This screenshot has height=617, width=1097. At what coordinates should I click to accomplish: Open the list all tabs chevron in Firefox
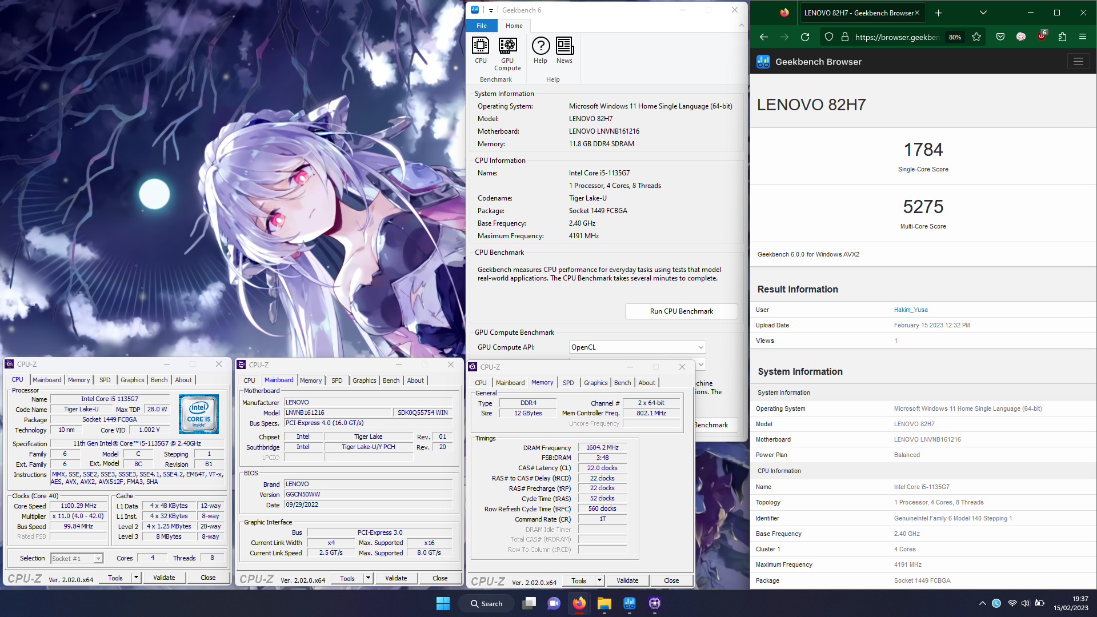pos(983,13)
